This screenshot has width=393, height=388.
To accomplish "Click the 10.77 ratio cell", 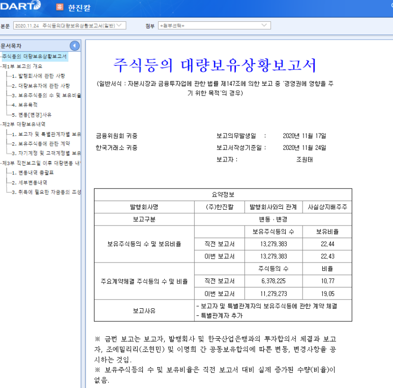I will 327,281.
